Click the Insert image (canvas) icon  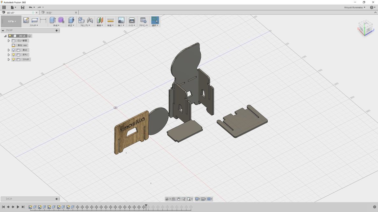[121, 20]
